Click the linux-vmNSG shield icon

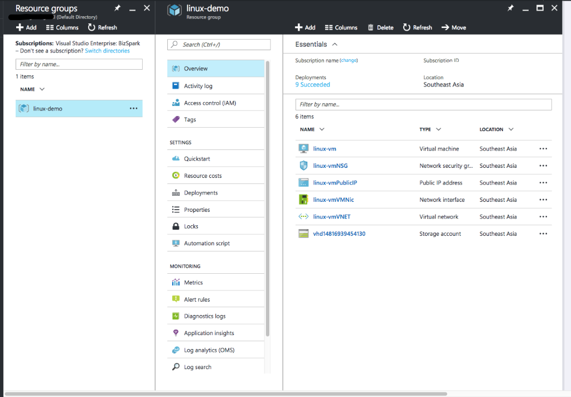point(303,166)
